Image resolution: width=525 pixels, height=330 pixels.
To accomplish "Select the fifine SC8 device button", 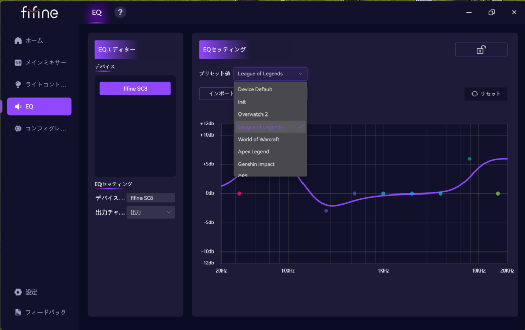I will (135, 89).
